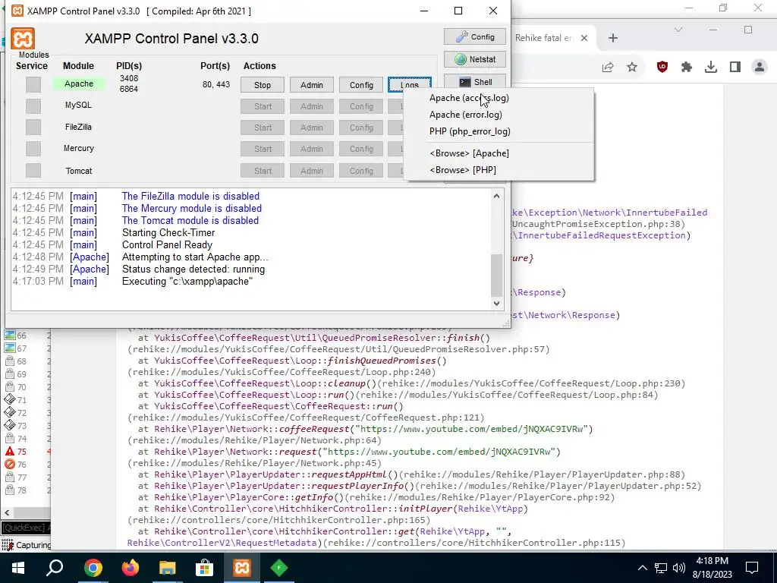Toggle FileZilla service checkbox

33,127
